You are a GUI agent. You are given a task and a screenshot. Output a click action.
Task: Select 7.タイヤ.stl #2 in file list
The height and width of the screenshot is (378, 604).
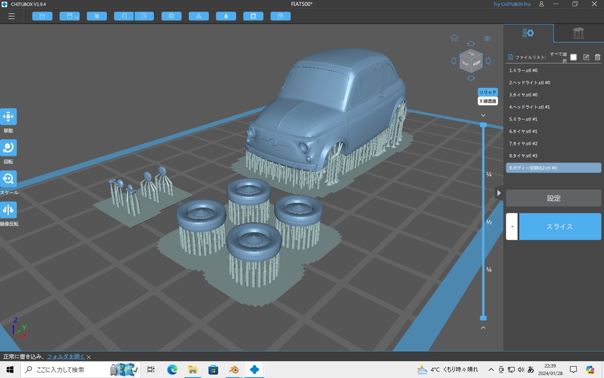553,144
